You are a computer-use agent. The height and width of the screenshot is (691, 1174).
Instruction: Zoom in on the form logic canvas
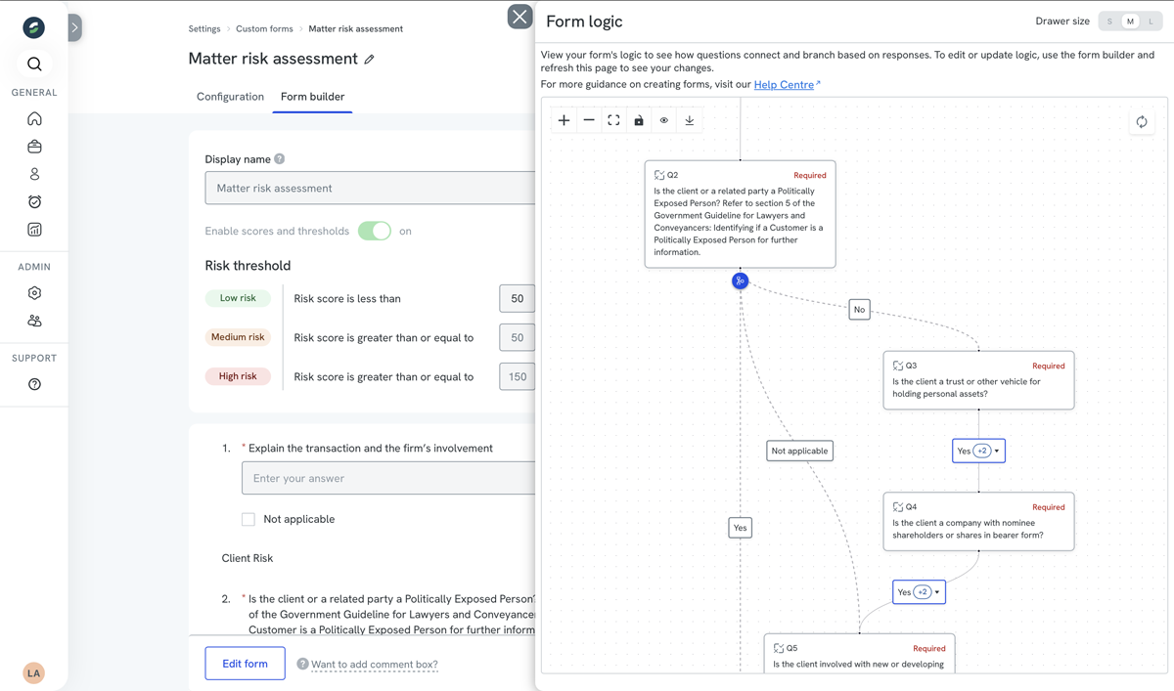pos(564,120)
